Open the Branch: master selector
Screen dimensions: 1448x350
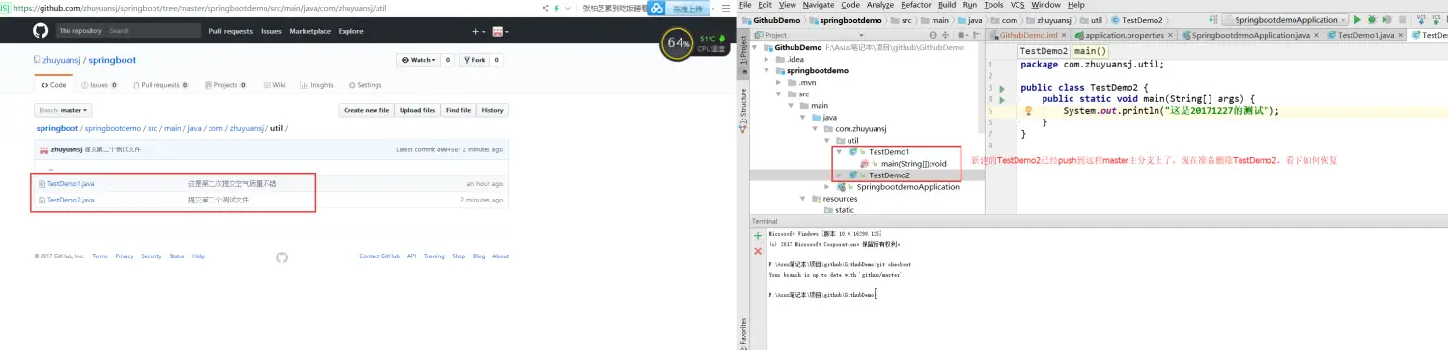tap(64, 110)
